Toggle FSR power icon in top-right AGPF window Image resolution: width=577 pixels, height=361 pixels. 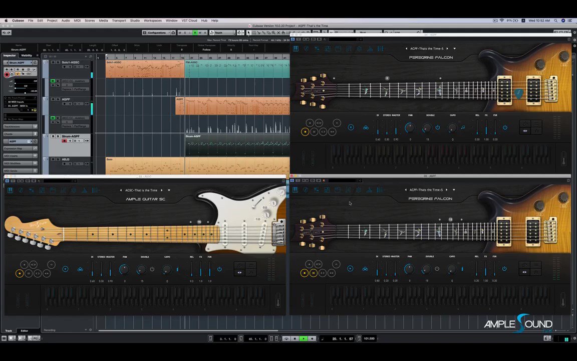click(x=505, y=127)
